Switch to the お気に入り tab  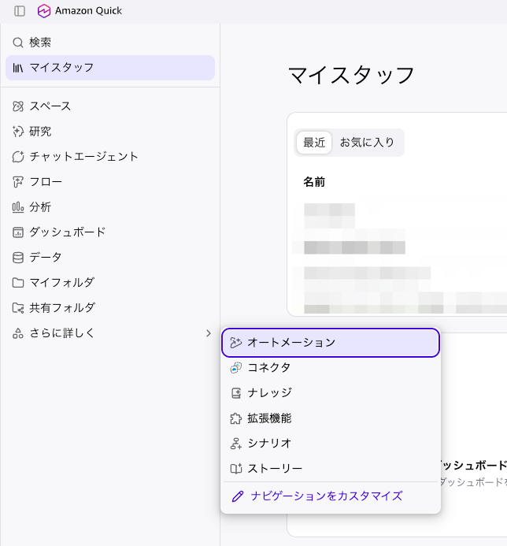pos(367,143)
